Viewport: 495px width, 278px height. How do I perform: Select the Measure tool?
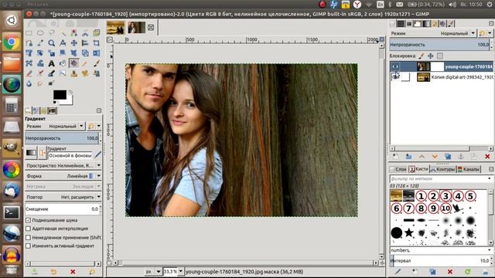tap(63, 43)
